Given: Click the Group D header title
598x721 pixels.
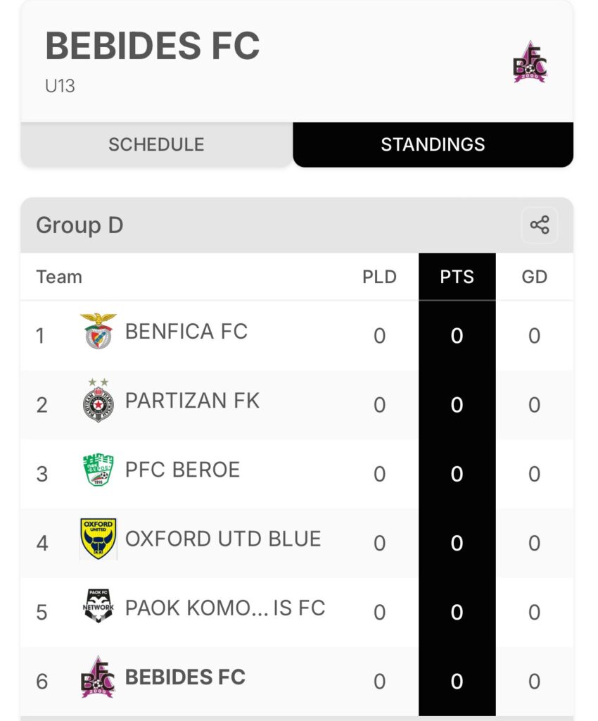Looking at the screenshot, I should click(x=80, y=225).
